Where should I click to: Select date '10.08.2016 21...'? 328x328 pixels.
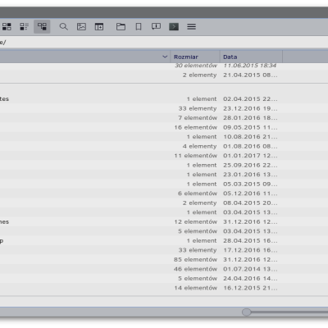(x=250, y=137)
